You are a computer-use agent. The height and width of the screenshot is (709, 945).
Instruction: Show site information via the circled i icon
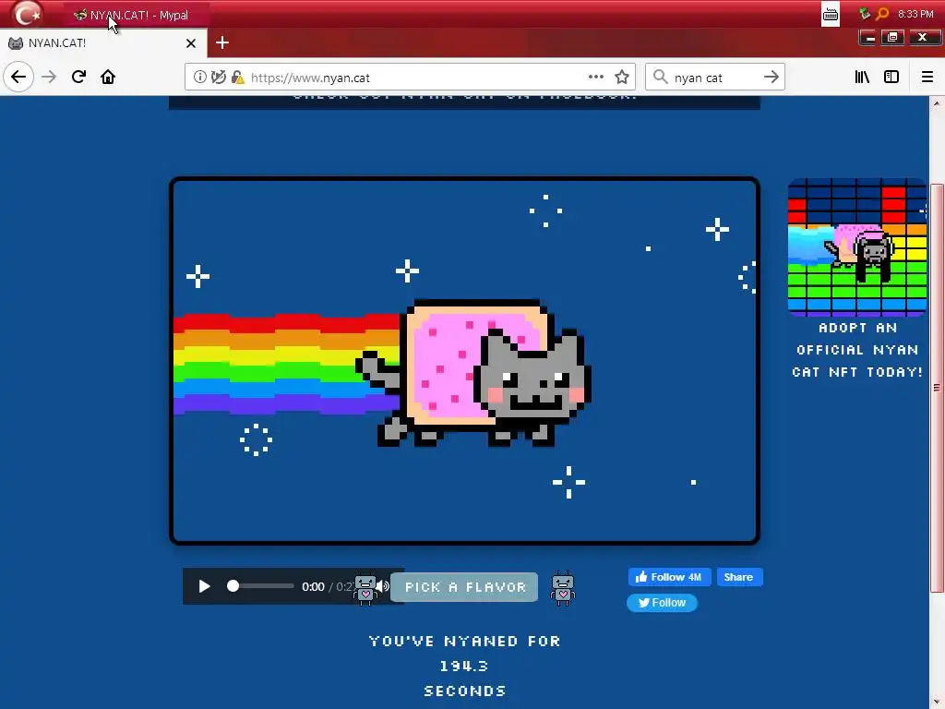(x=199, y=78)
